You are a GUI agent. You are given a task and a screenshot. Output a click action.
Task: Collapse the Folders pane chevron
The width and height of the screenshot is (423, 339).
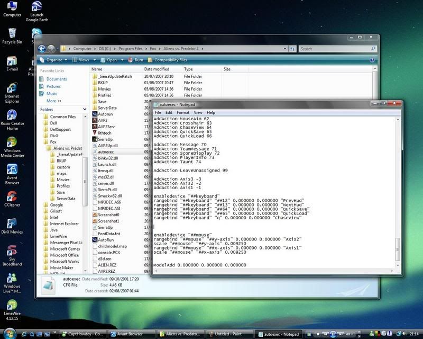click(x=85, y=109)
